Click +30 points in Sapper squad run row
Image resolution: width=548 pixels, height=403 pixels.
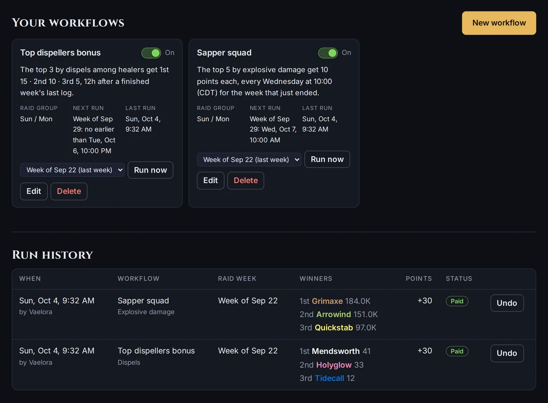pyautogui.click(x=425, y=301)
